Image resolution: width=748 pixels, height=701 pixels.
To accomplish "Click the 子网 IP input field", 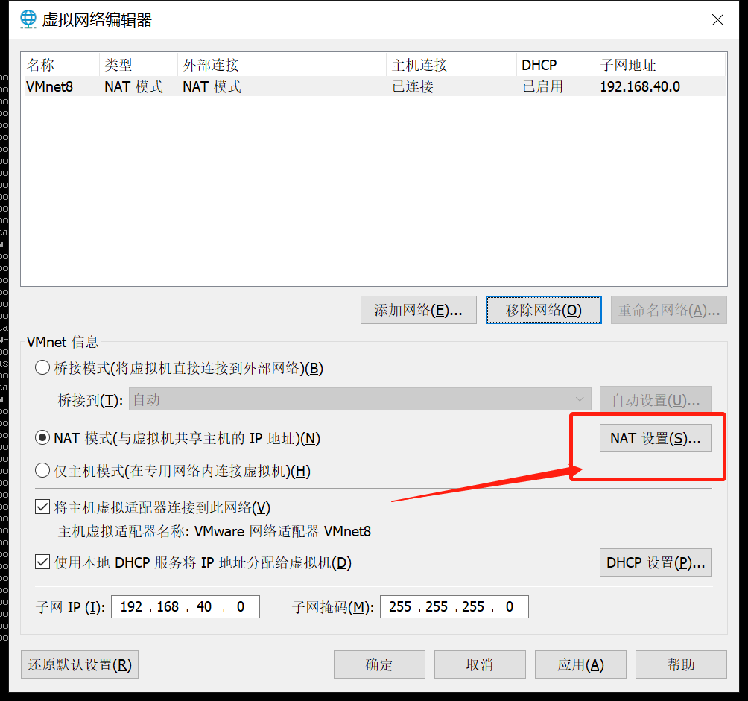I will (x=185, y=606).
